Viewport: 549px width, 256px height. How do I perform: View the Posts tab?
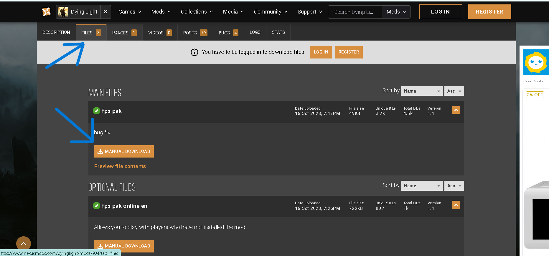(x=195, y=33)
